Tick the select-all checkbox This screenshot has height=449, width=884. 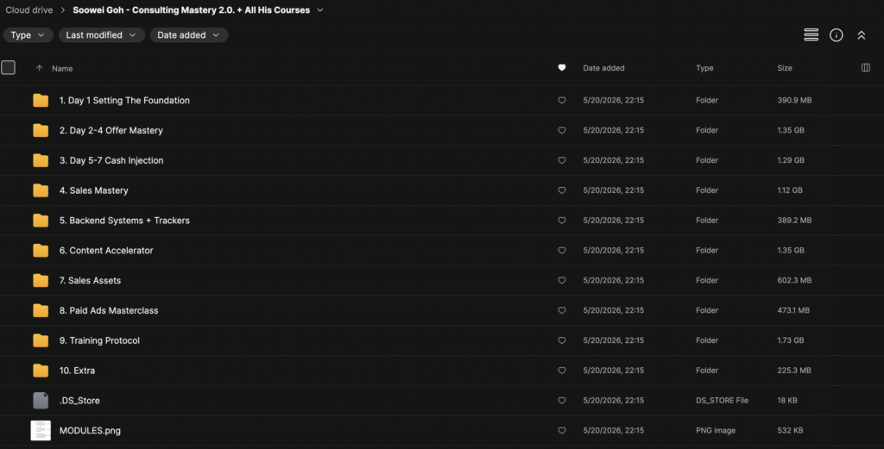click(8, 67)
